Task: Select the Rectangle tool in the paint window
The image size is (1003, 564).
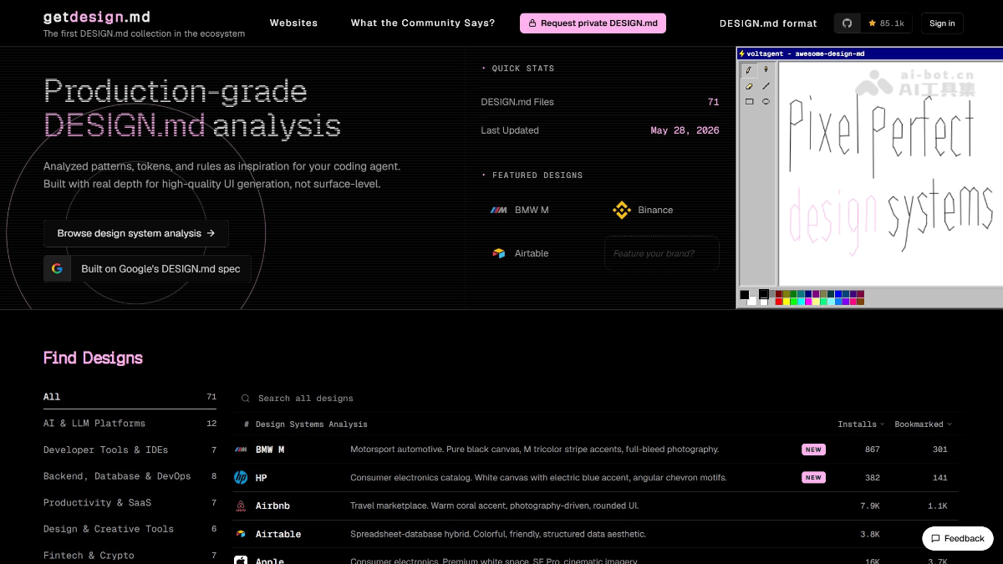Action: [x=749, y=102]
